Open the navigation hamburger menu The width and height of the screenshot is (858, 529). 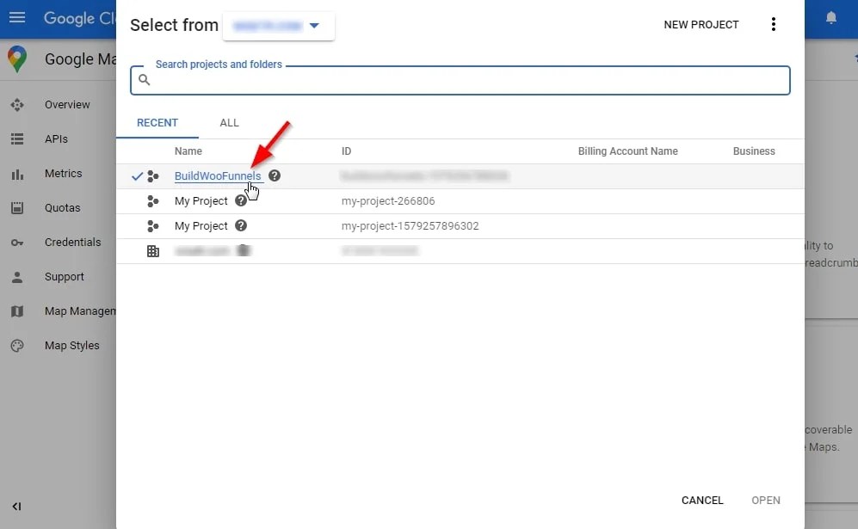click(x=17, y=17)
